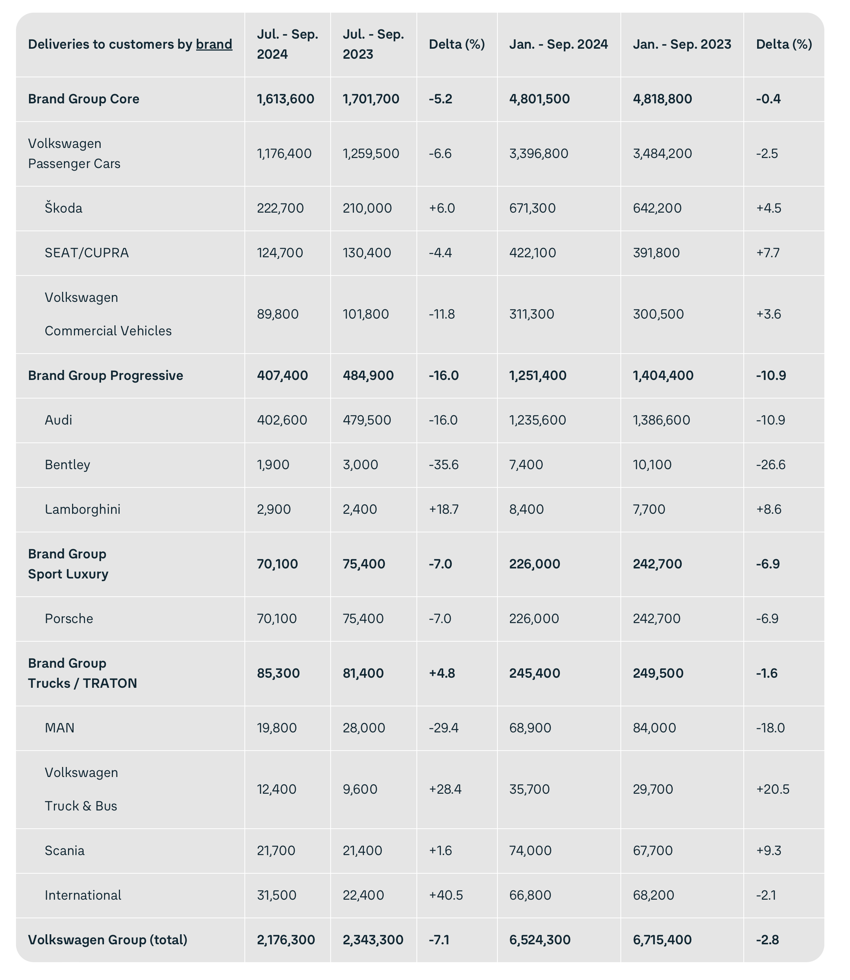The image size is (850, 980).
Task: Click the "Jul. - Sep. 2023" column header
Action: point(373,44)
